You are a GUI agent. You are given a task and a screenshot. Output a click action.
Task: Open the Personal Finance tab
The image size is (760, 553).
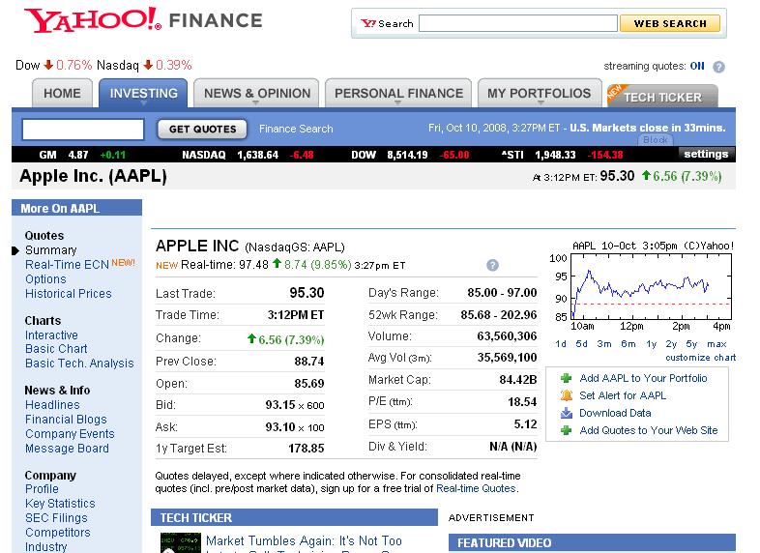coord(398,93)
